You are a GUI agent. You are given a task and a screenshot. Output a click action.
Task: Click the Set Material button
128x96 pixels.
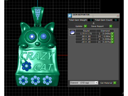(x=106, y=83)
